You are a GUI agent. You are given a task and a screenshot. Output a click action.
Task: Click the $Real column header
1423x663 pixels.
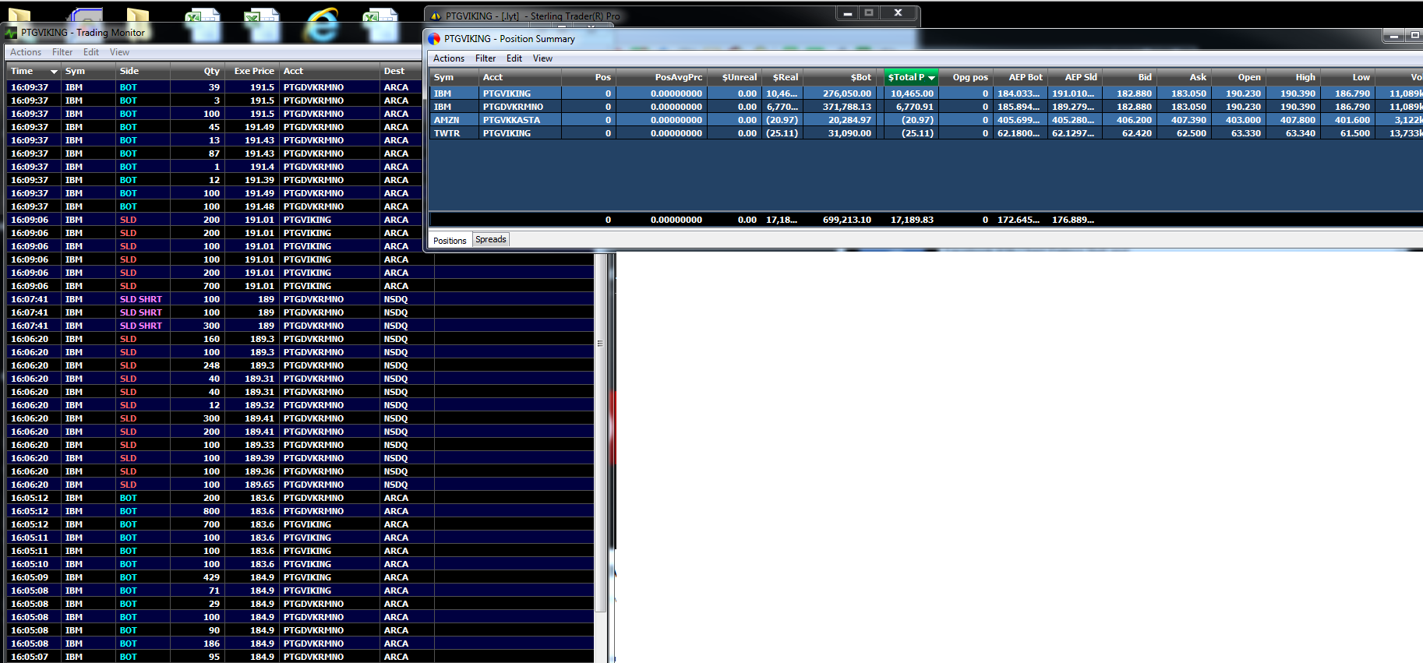click(x=782, y=77)
